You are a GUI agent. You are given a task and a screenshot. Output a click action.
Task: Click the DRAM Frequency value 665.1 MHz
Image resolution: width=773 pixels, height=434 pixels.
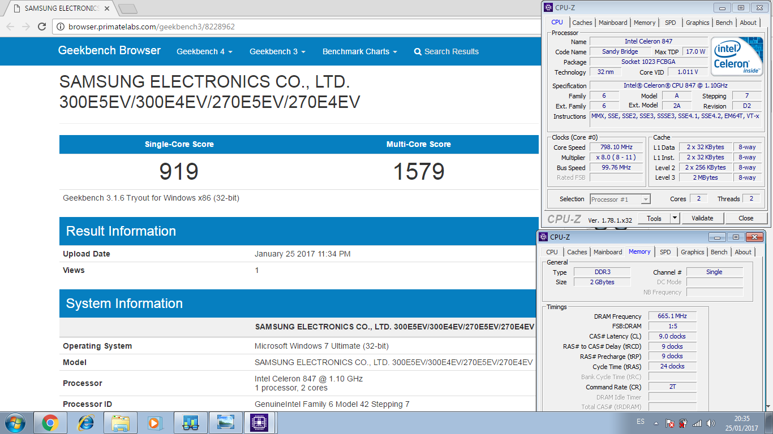(672, 316)
